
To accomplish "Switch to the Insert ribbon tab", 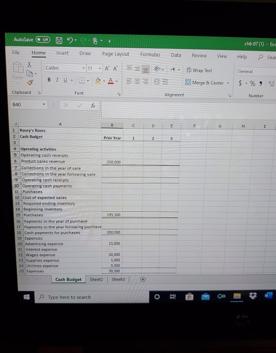I will pos(62,53).
